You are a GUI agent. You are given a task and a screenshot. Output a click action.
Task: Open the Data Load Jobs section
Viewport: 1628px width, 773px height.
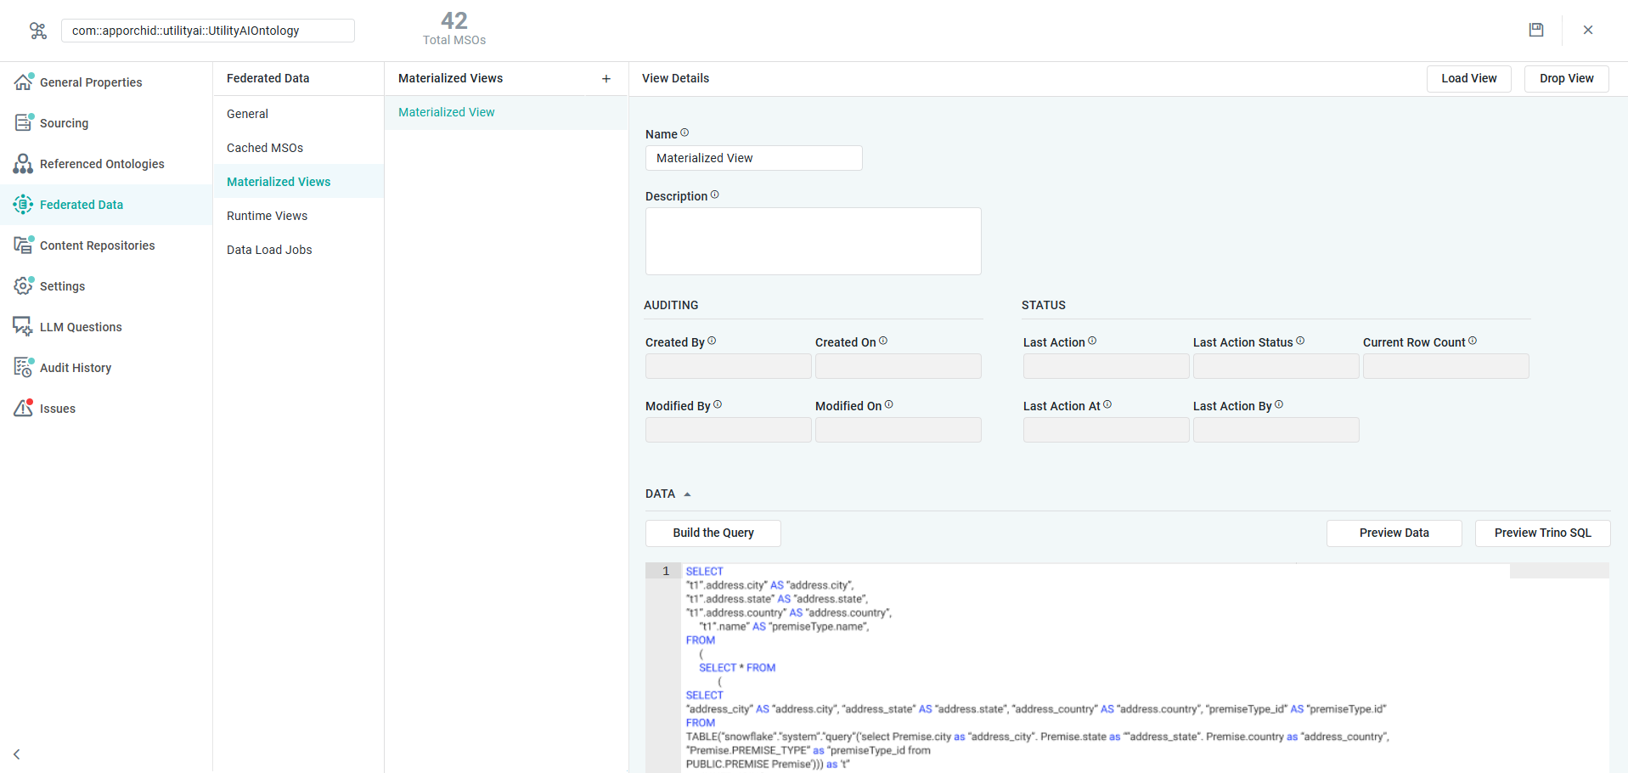tap(269, 250)
